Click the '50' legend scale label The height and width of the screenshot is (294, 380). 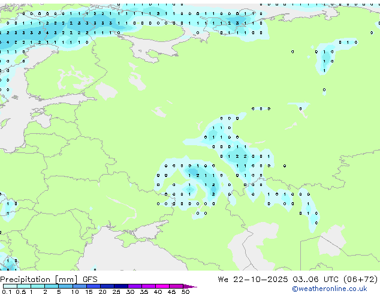(x=185, y=292)
